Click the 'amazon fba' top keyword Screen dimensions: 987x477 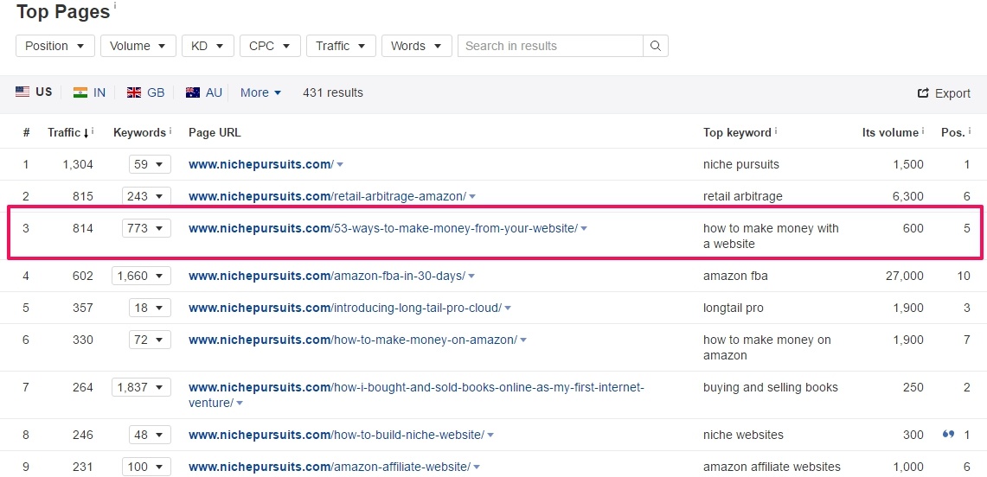coord(735,276)
